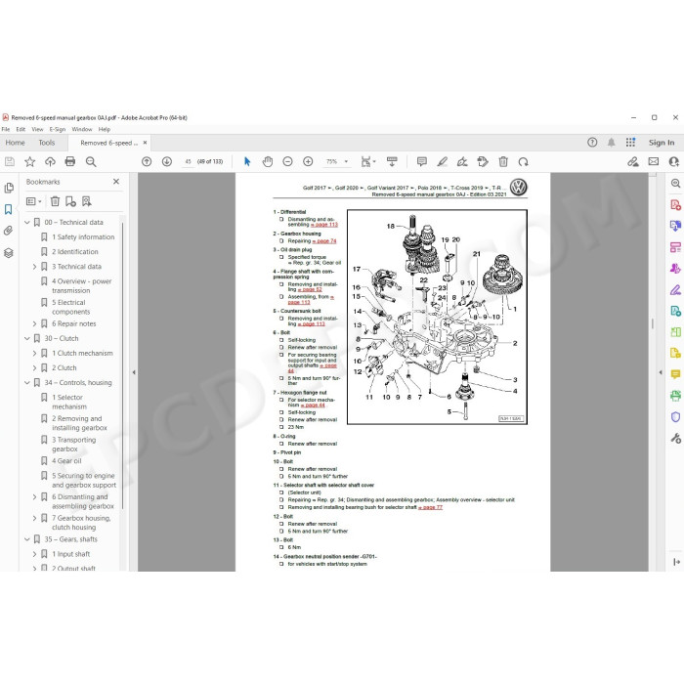
Task: Open the sign document tool
Action: coord(462,161)
